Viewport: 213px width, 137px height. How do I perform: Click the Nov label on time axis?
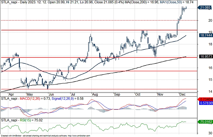tap(160, 94)
